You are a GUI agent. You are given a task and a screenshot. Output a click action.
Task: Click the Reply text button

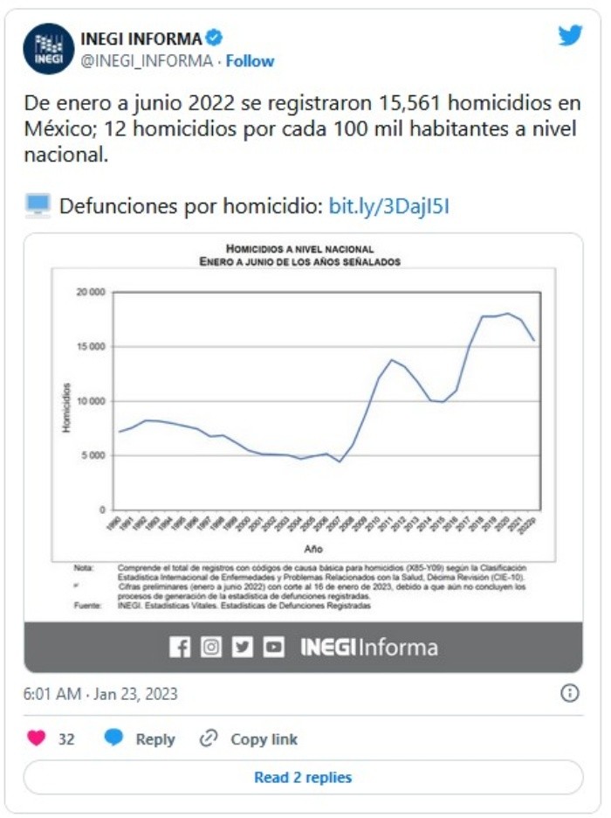[x=155, y=739]
